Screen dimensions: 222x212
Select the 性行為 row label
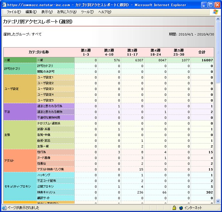tap(55, 152)
